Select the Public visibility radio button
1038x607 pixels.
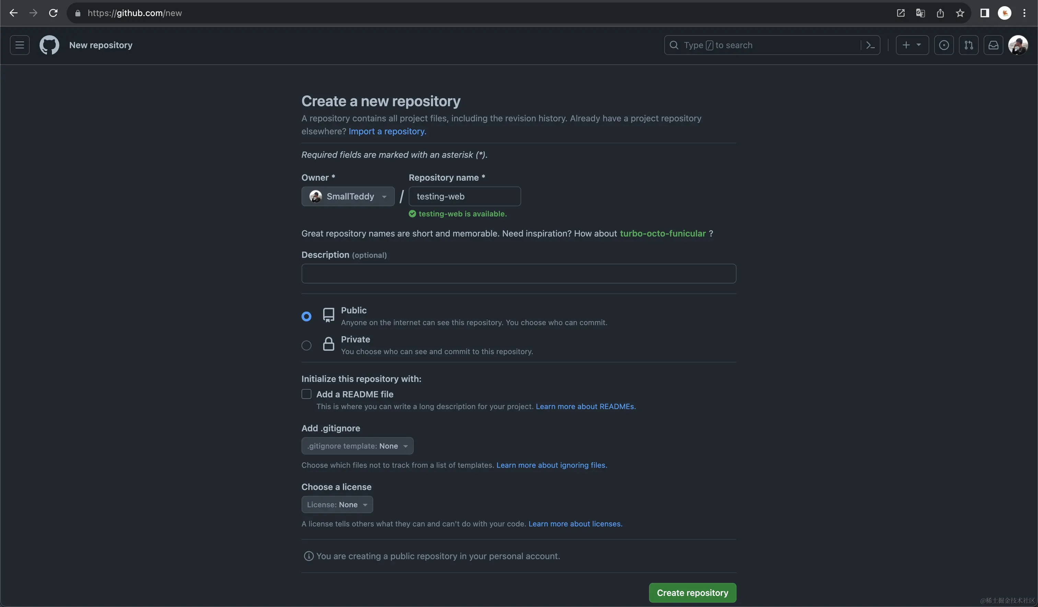[x=306, y=316]
